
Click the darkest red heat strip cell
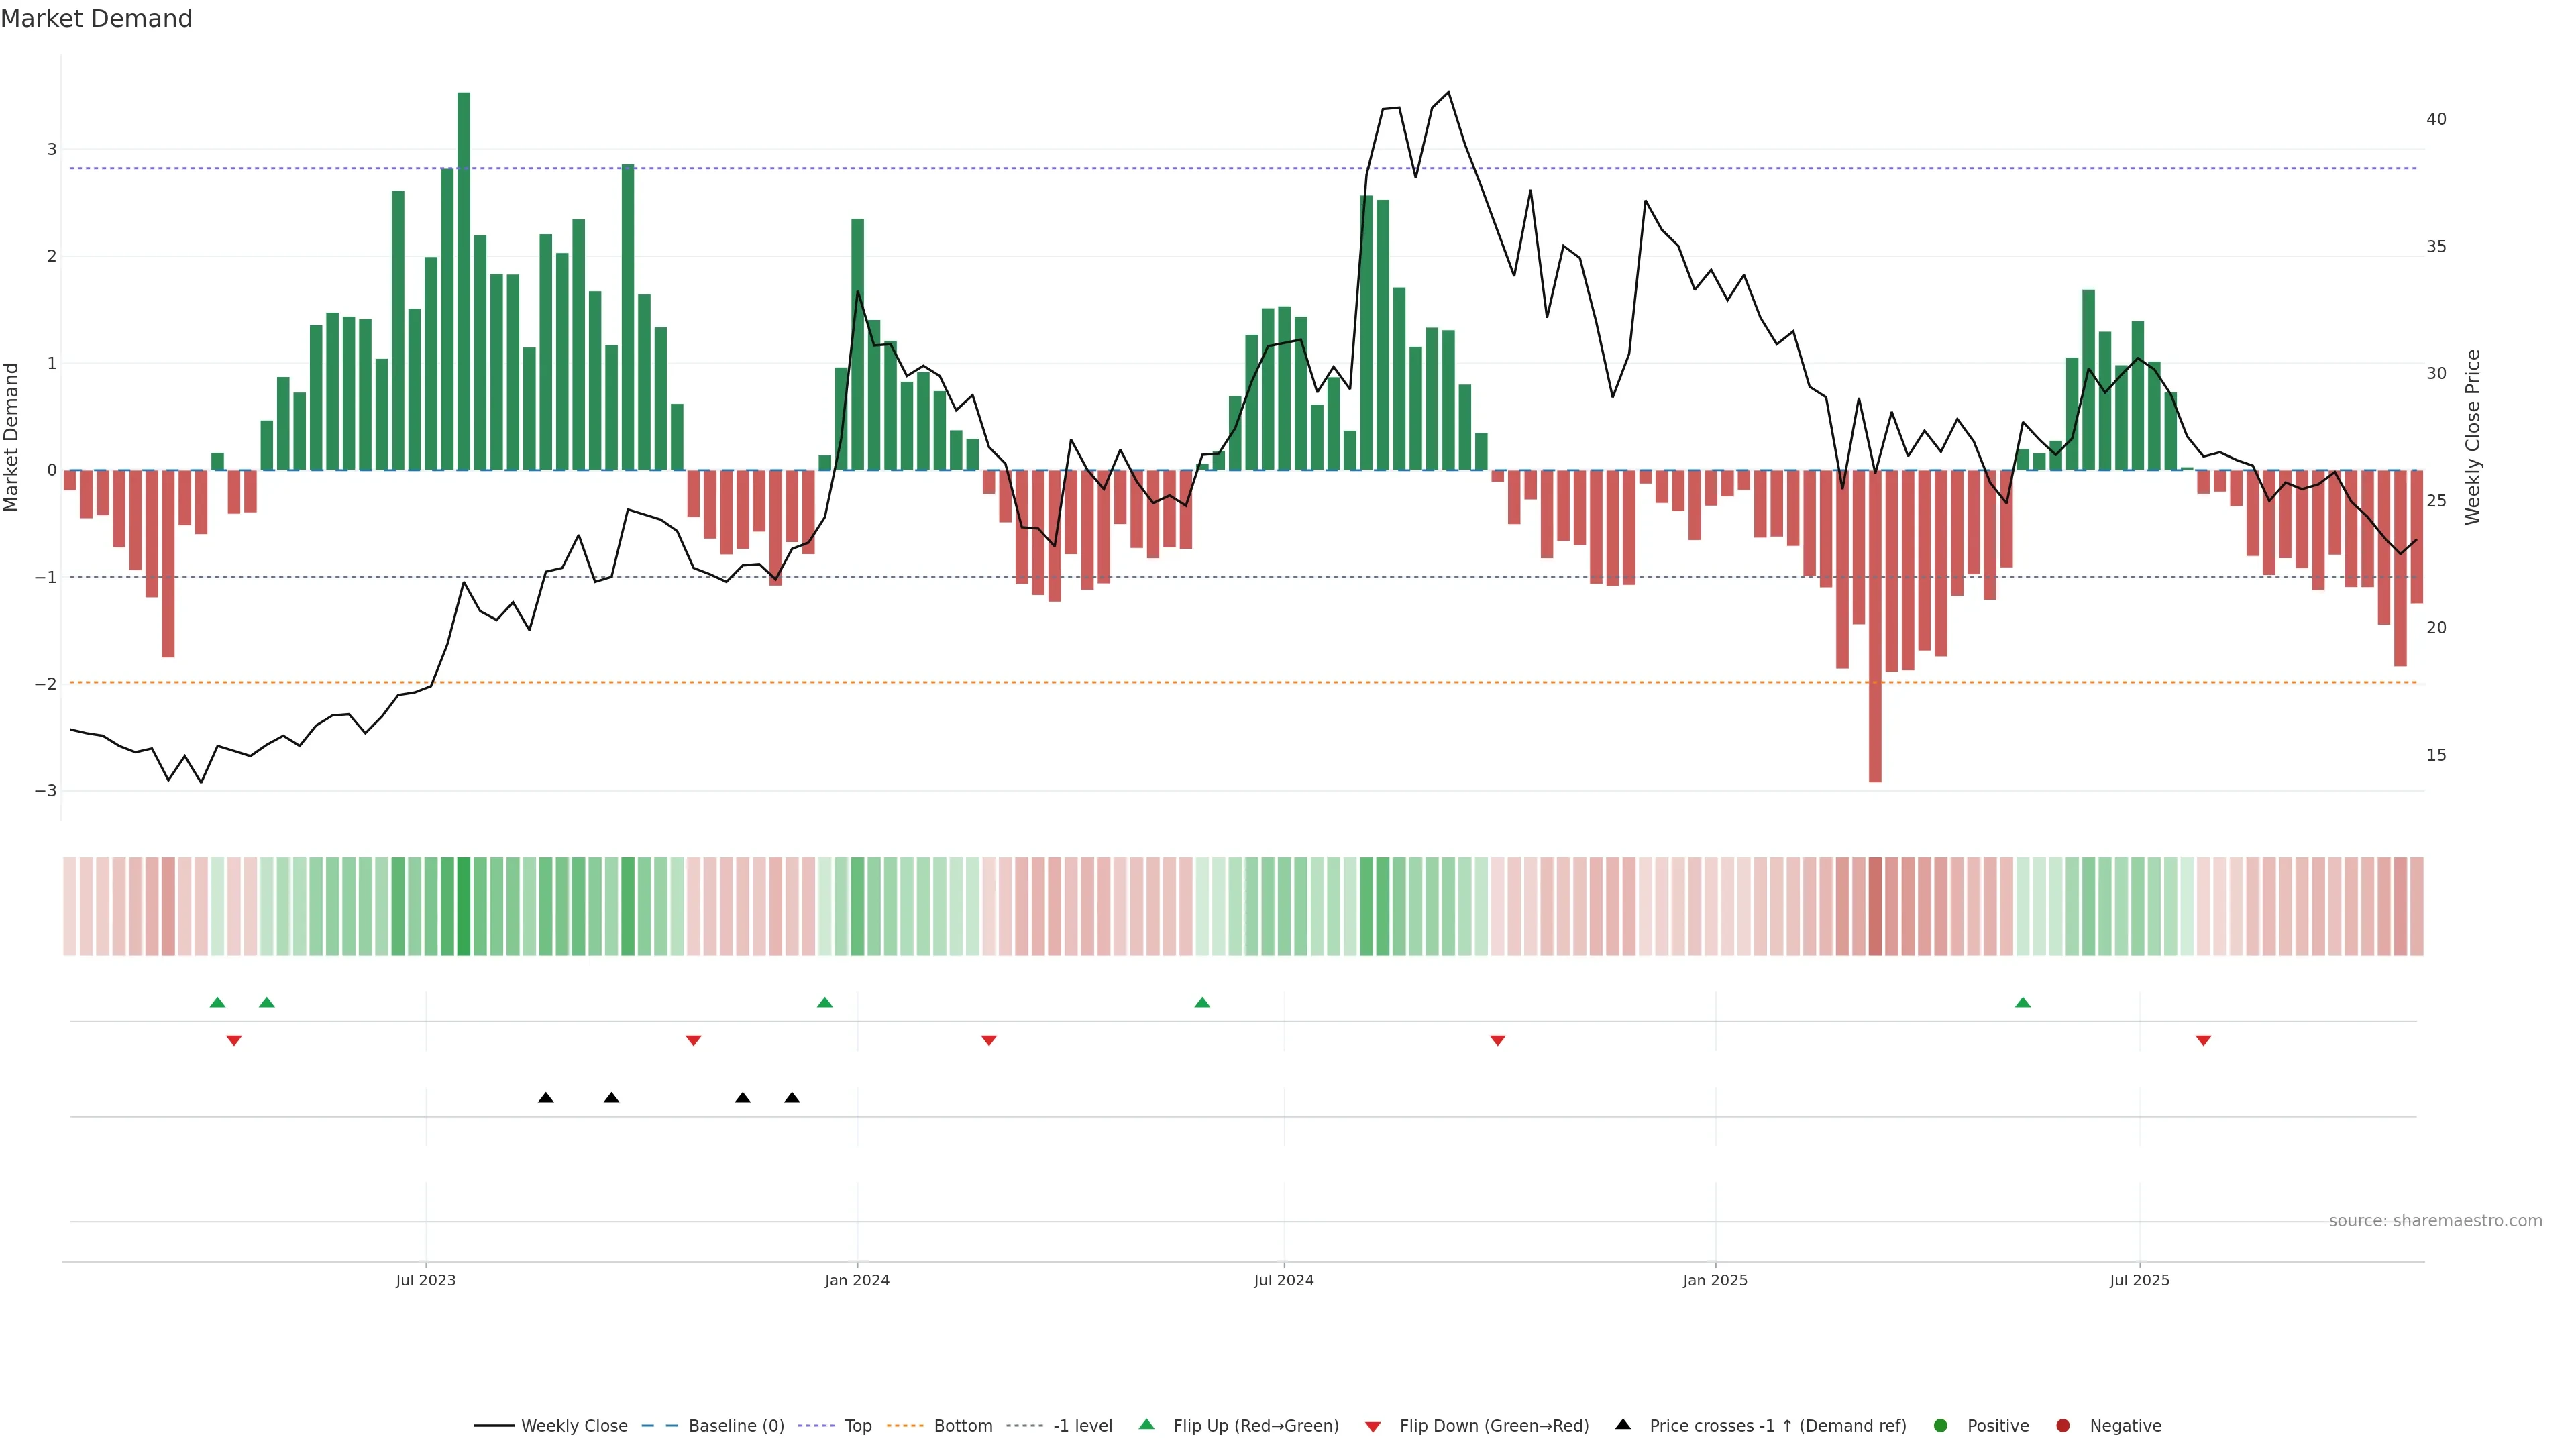coord(1875,906)
